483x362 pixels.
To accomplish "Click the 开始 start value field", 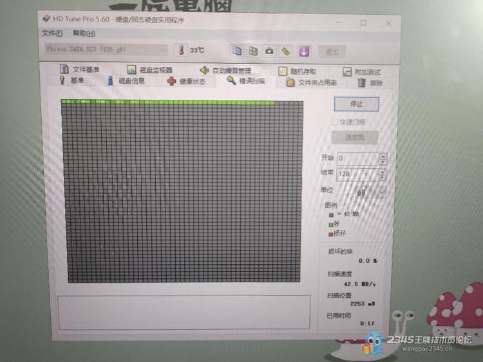I will 358,158.
